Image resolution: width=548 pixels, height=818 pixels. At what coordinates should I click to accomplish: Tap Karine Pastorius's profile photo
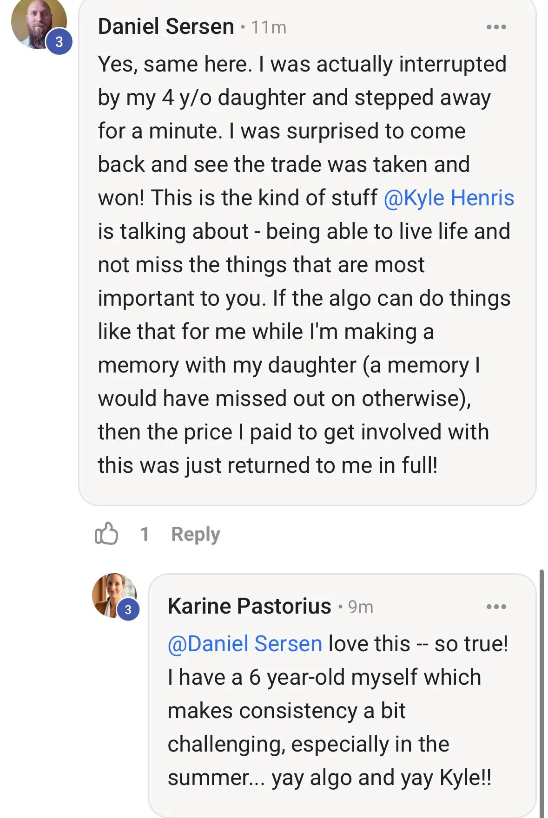point(114,595)
